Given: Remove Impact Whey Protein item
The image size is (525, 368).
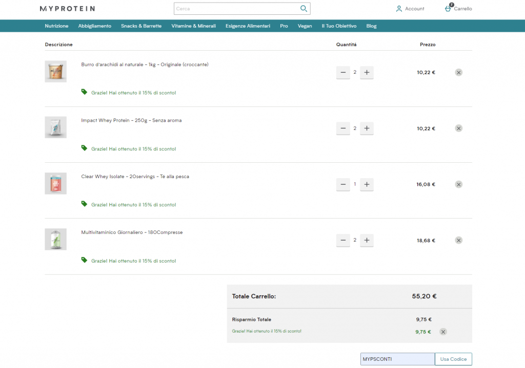Looking at the screenshot, I should point(458,128).
